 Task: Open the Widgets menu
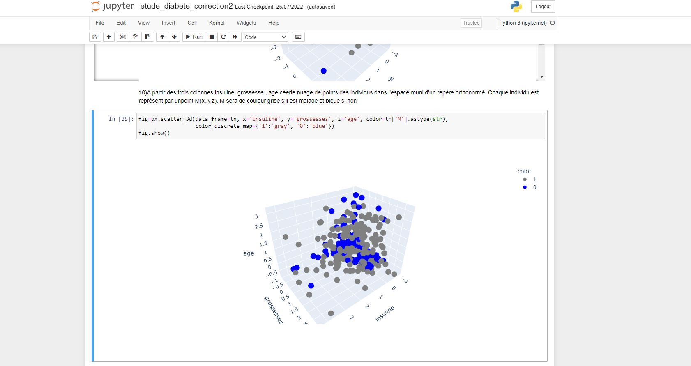246,23
